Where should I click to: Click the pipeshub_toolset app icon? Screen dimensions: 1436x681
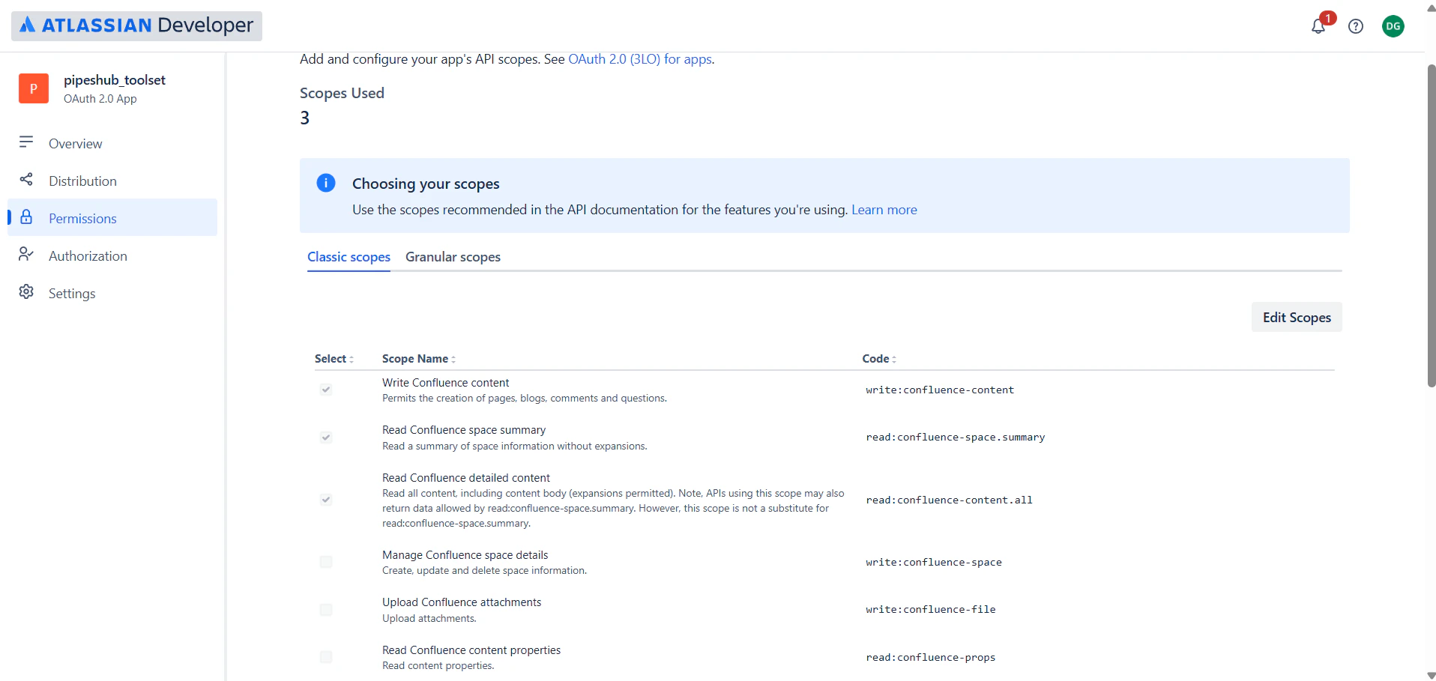coord(34,88)
